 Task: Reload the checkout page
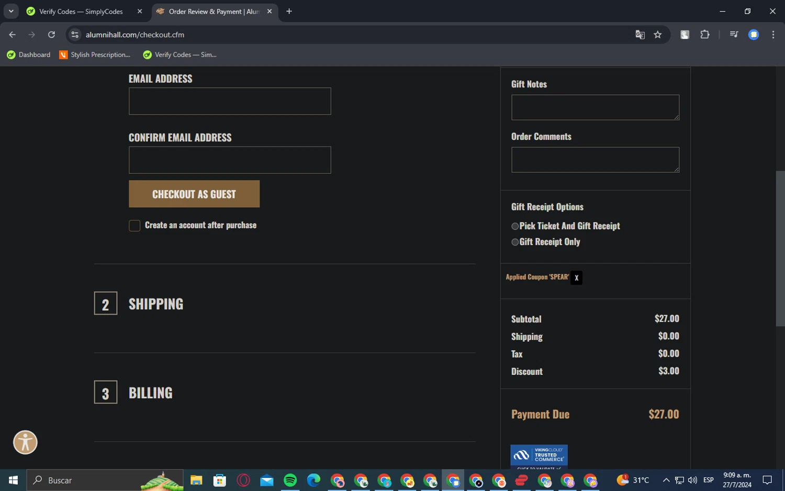51,35
